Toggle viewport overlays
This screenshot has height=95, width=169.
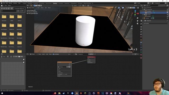coord(123,8)
